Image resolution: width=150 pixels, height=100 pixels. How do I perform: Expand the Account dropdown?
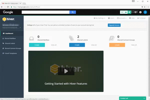tap(122, 18)
